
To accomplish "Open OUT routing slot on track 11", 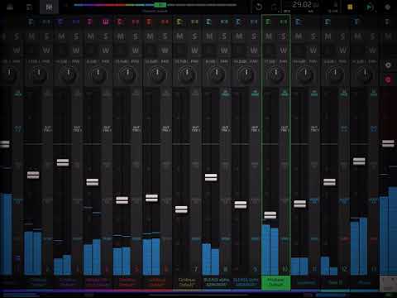I will pos(314,129).
